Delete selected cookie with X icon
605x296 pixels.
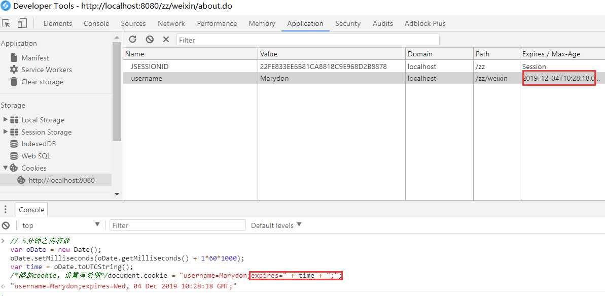(x=166, y=40)
